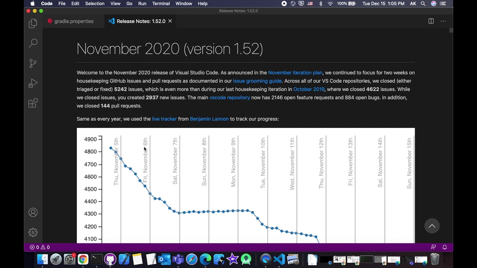Open the Extensions view

[33, 103]
